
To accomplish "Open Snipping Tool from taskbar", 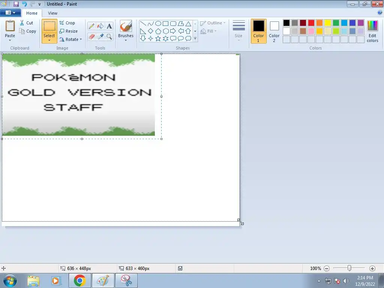I will tap(126, 280).
